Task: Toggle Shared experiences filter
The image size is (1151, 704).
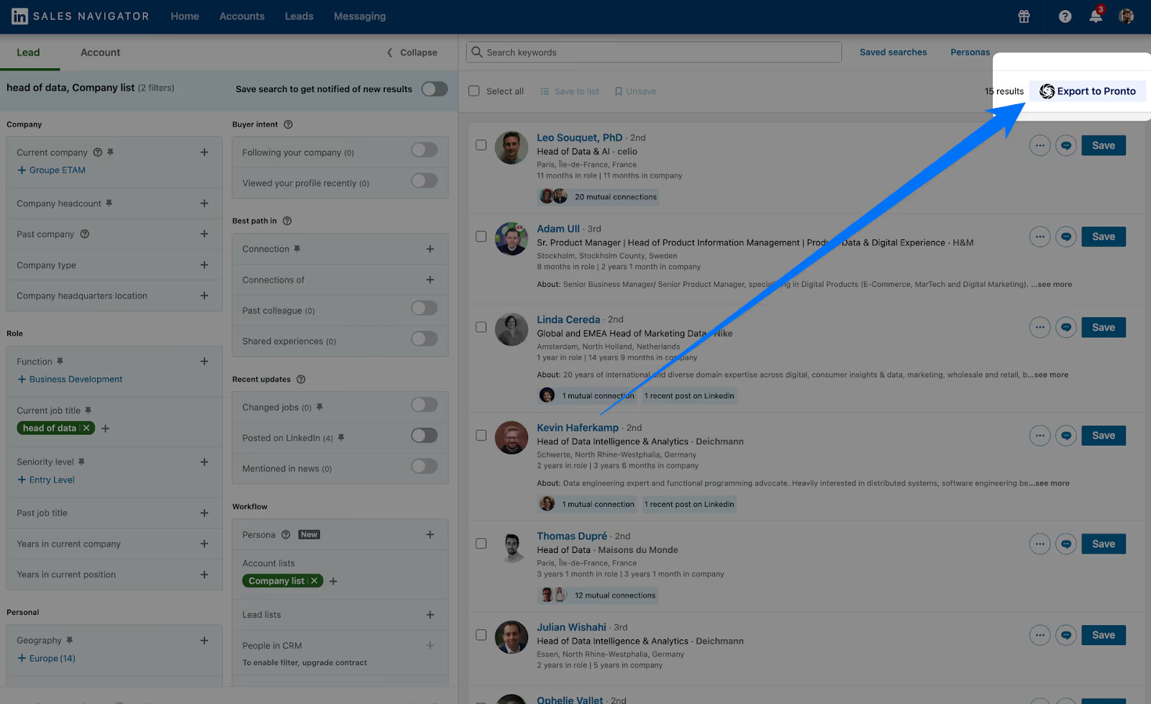Action: (x=424, y=339)
